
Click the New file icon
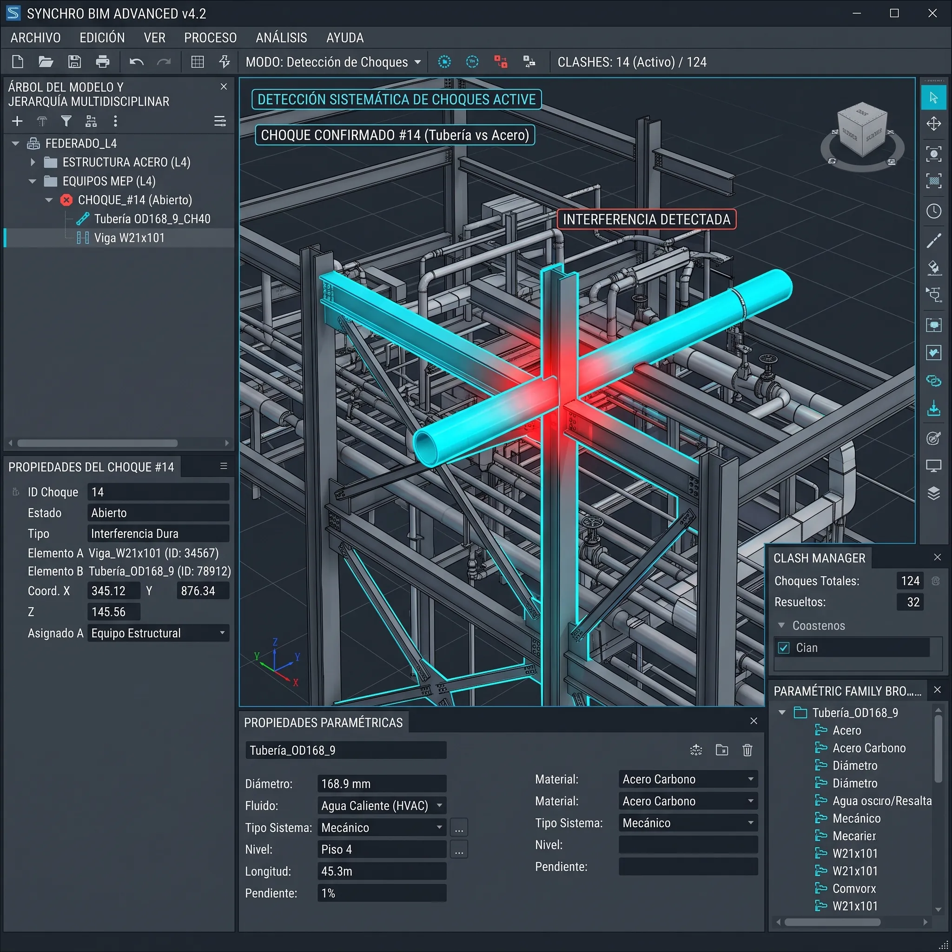(x=18, y=62)
